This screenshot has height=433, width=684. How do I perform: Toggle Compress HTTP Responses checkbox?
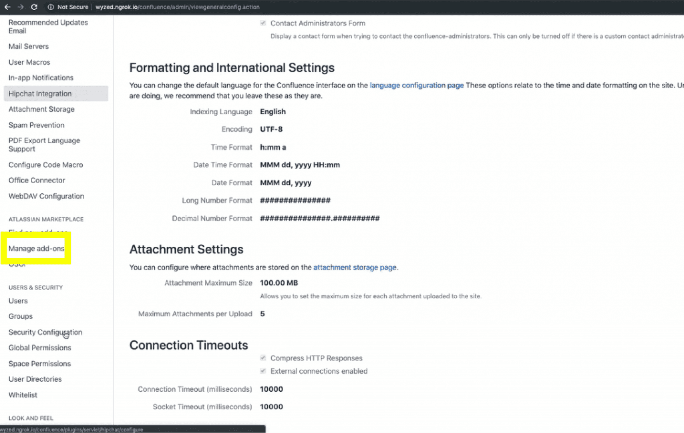tap(263, 358)
